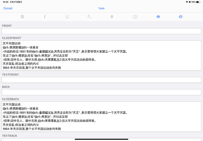Viewport: 203px width, 141px height.
Task: Tap the Wi-Fi icon in status bar
Action: coord(187,2)
